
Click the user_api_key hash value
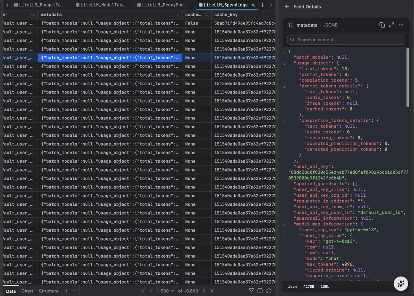[x=348, y=175]
